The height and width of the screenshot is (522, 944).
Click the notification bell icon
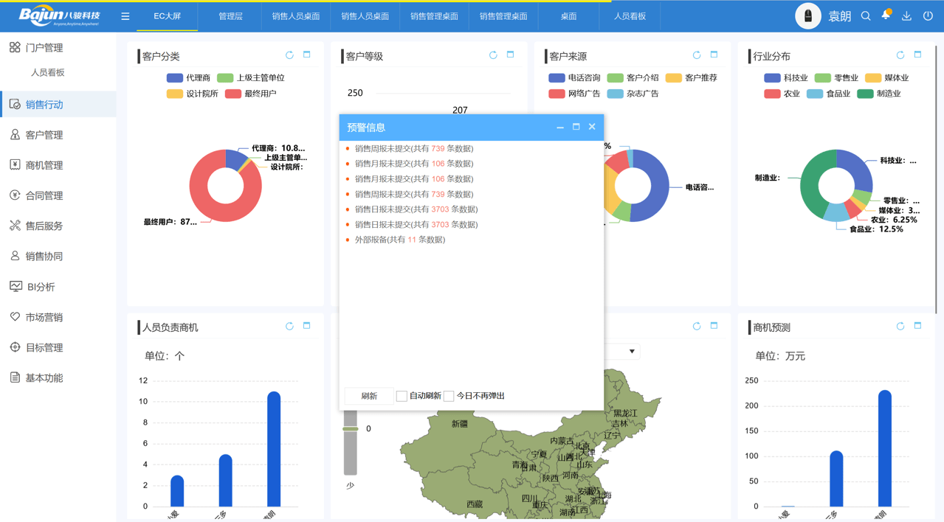(x=885, y=15)
